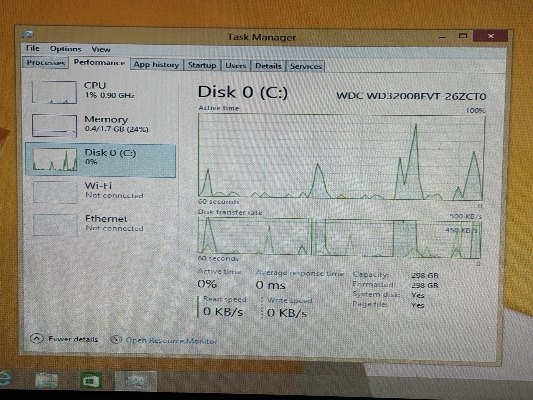The height and width of the screenshot is (400, 533).
Task: Open the Options menu
Action: click(65, 49)
